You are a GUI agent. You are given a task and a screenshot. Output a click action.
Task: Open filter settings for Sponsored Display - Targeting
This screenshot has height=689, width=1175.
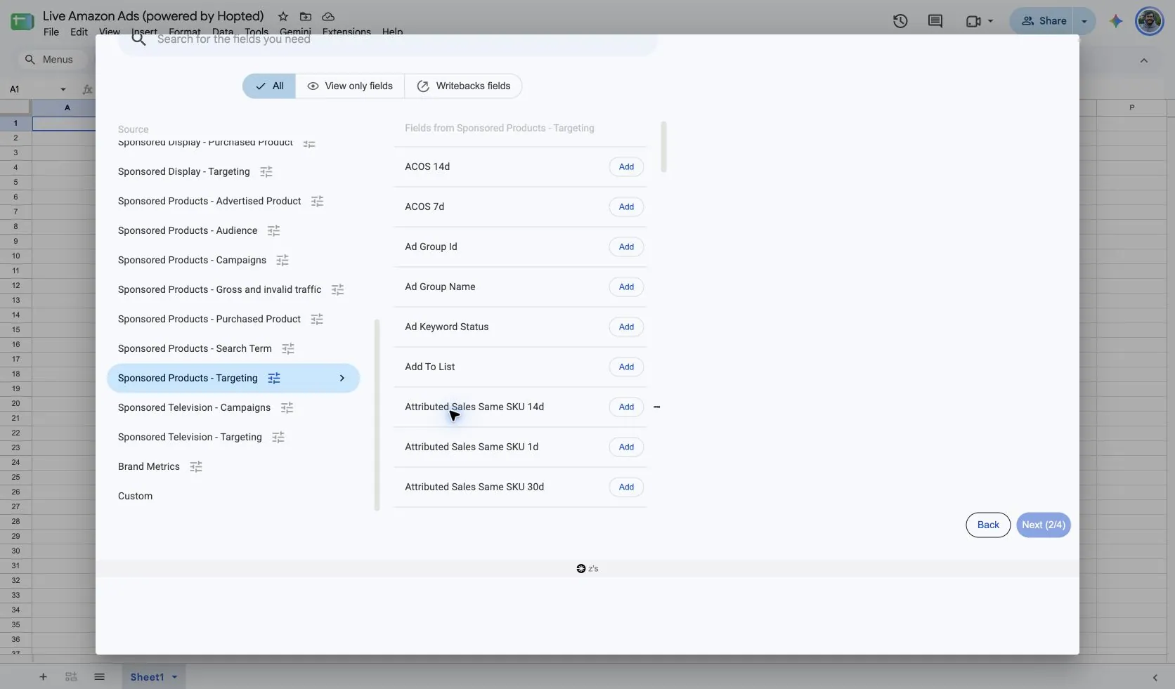pyautogui.click(x=266, y=171)
